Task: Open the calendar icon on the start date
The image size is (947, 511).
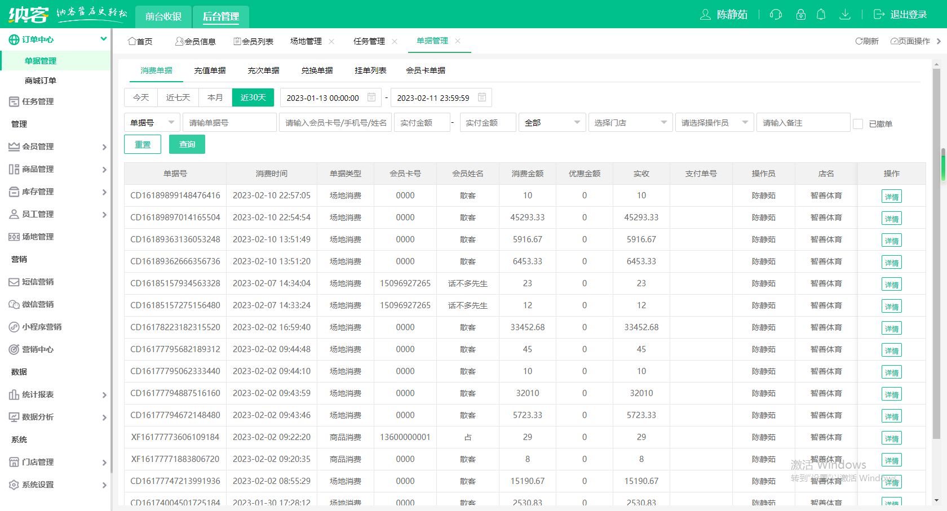Action: pyautogui.click(x=371, y=97)
